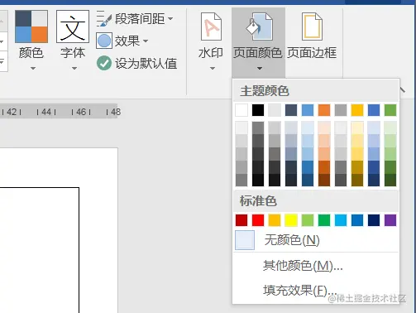The height and width of the screenshot is (313, 416).
Task: Click the 段落间距 paragraph spacing icon
Action: pyautogui.click(x=104, y=18)
